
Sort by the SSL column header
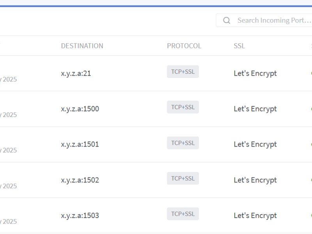coord(239,46)
